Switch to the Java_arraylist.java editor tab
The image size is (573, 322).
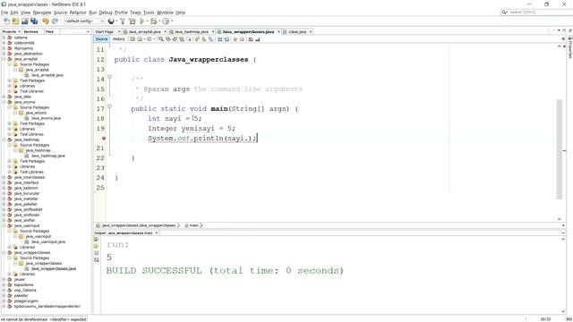(x=144, y=32)
